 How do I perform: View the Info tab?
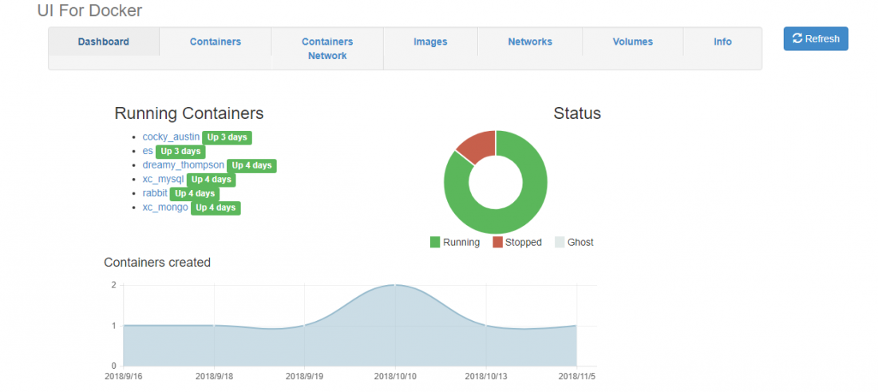[722, 42]
